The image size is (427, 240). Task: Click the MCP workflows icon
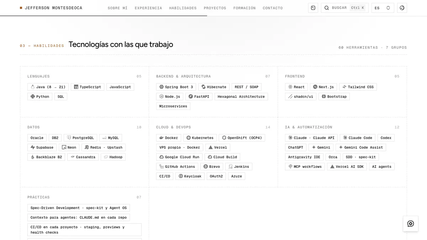(x=290, y=166)
